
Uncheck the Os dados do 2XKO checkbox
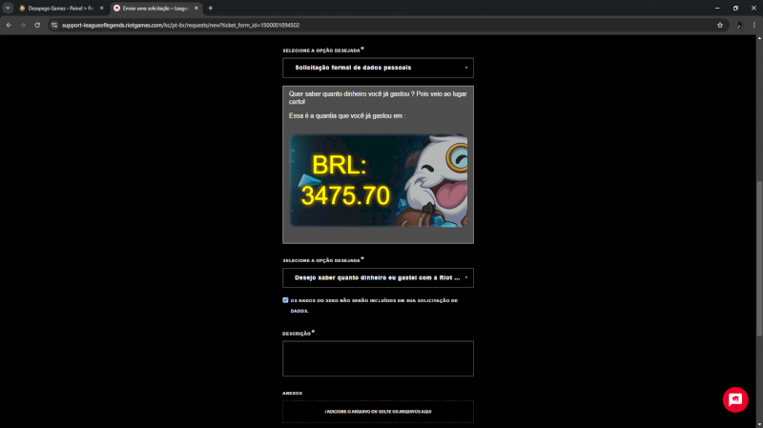coord(285,300)
